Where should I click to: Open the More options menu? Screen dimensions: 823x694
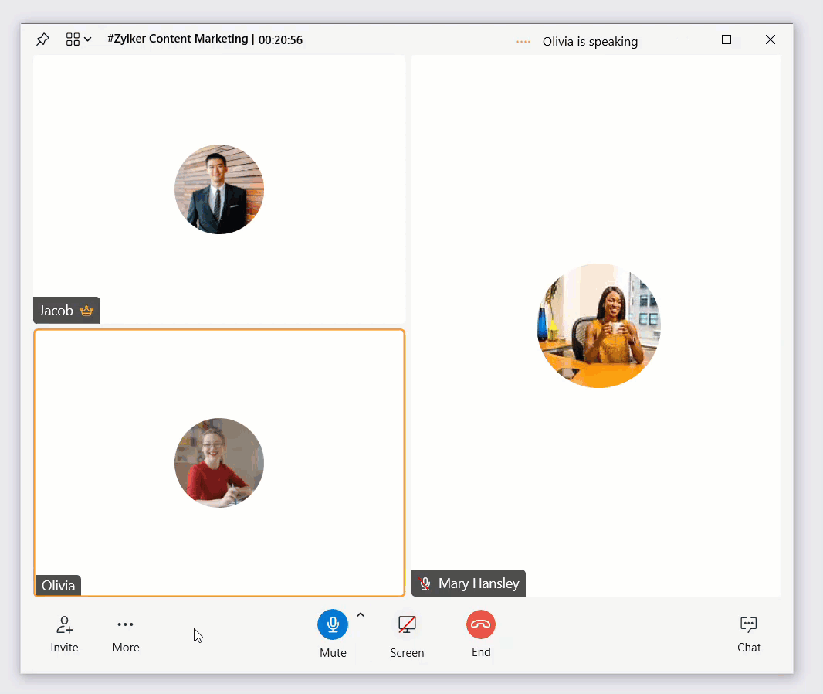coord(125,624)
